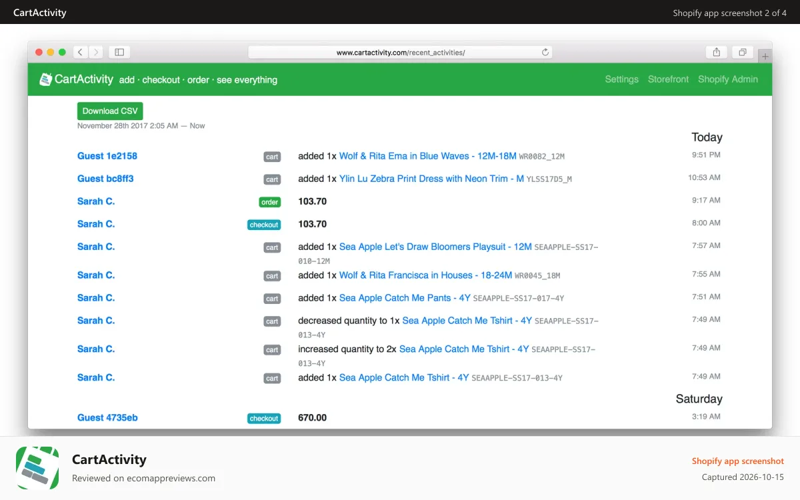Image resolution: width=800 pixels, height=500 pixels.
Task: Click the Today date heading
Action: (x=707, y=137)
